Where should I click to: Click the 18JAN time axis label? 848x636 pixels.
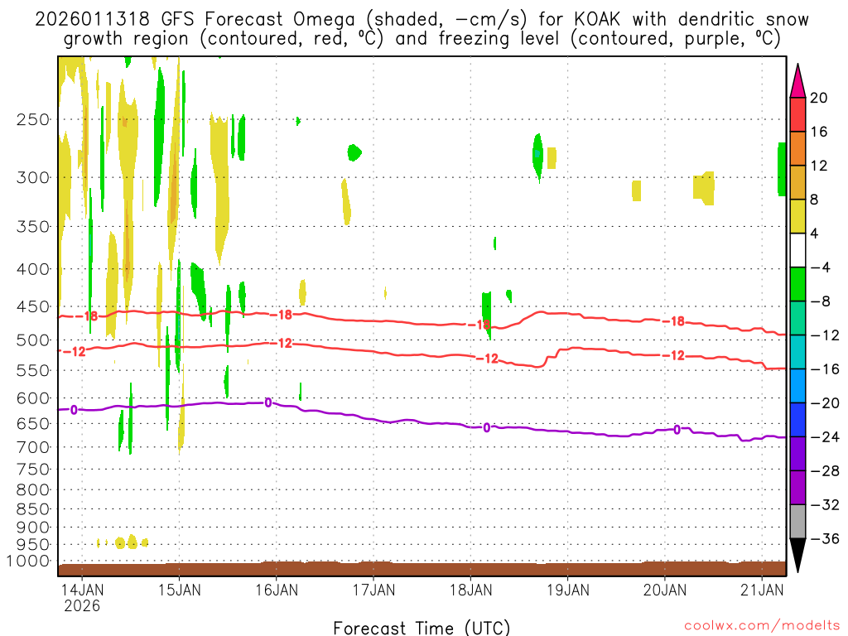click(x=470, y=590)
